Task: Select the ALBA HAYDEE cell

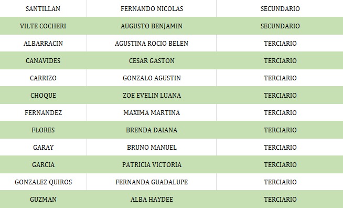Action: click(152, 199)
